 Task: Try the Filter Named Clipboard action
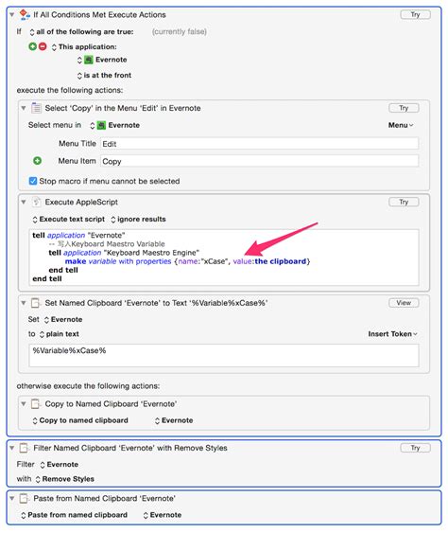click(416, 448)
